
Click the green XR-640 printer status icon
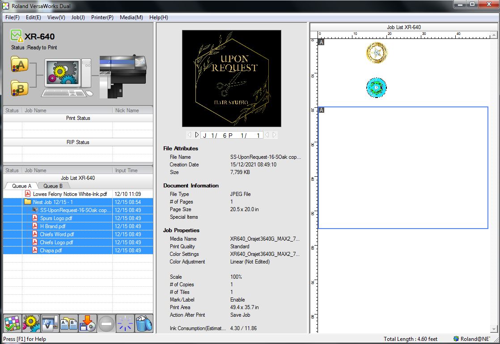point(16,35)
